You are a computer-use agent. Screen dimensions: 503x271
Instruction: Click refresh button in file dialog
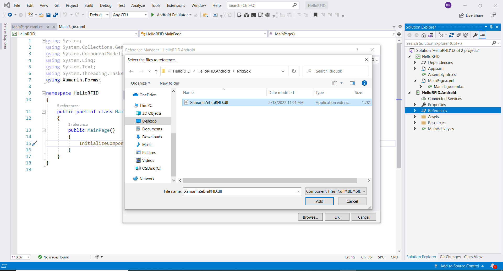(294, 71)
